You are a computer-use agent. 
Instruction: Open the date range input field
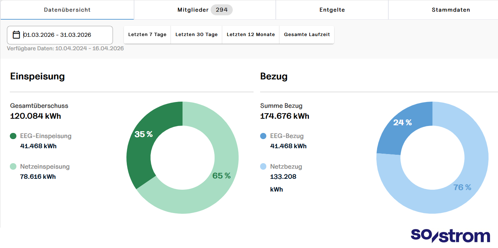click(x=60, y=35)
